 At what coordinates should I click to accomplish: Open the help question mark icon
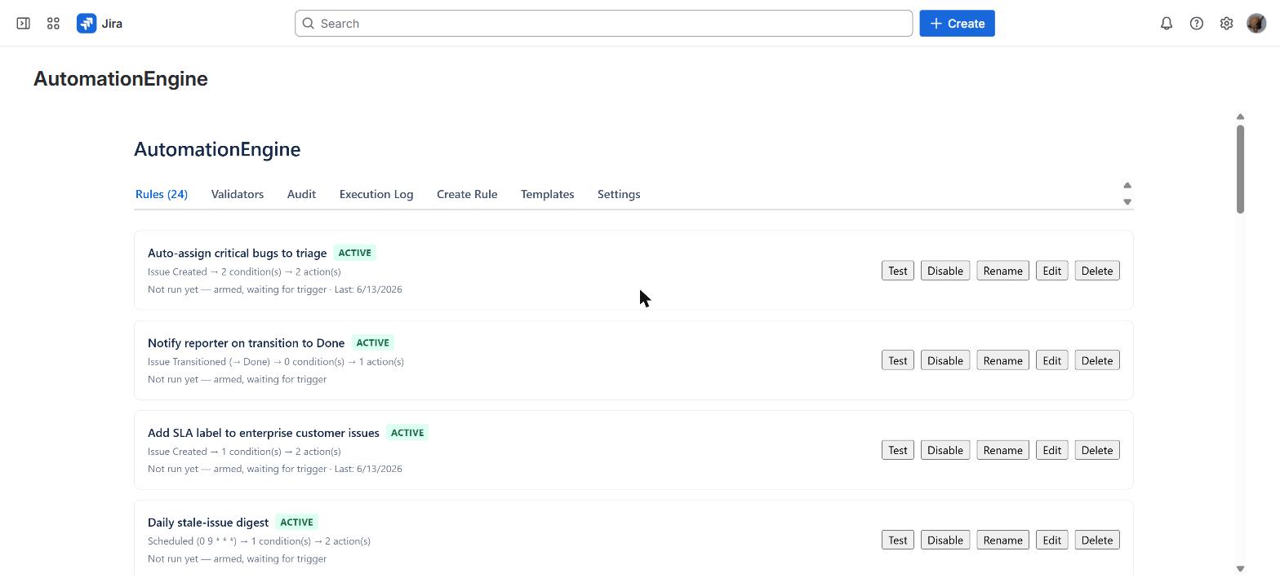pyautogui.click(x=1197, y=24)
